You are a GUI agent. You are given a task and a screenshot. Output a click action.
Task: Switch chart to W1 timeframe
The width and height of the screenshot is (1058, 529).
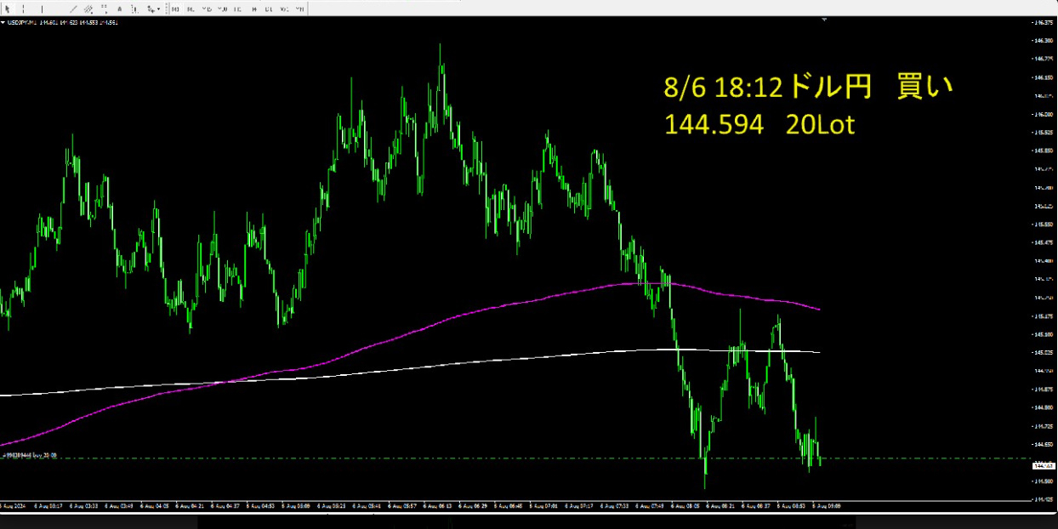coord(284,9)
